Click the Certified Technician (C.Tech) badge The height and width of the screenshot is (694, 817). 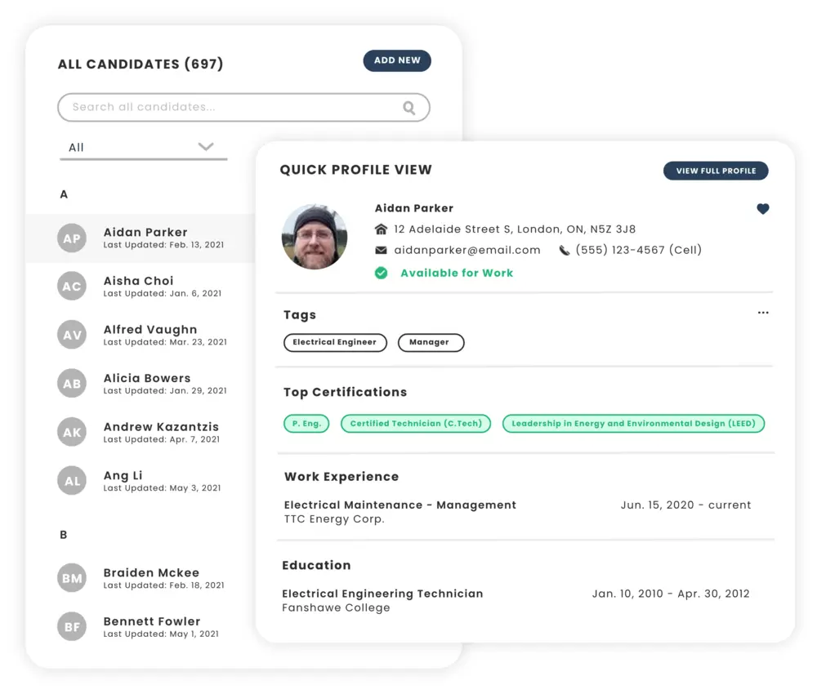pyautogui.click(x=416, y=424)
